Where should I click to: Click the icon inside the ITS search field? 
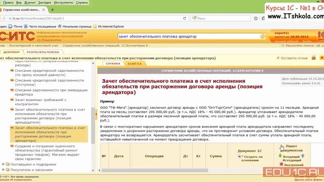[262, 36]
